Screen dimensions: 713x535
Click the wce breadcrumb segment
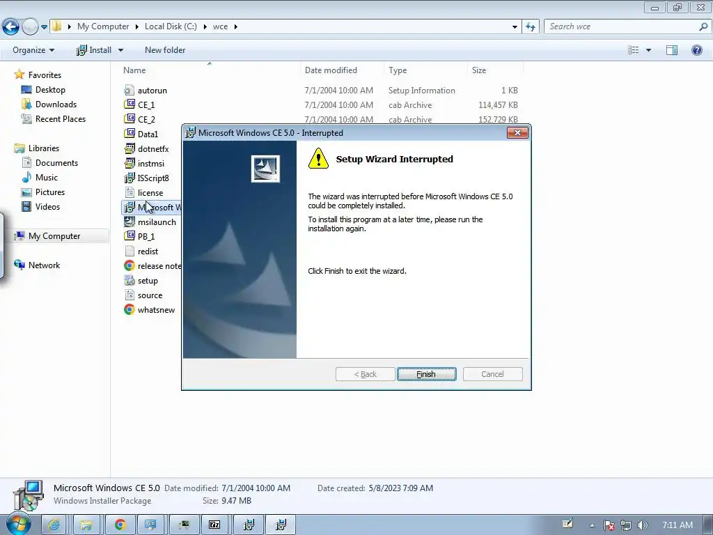[x=220, y=26]
